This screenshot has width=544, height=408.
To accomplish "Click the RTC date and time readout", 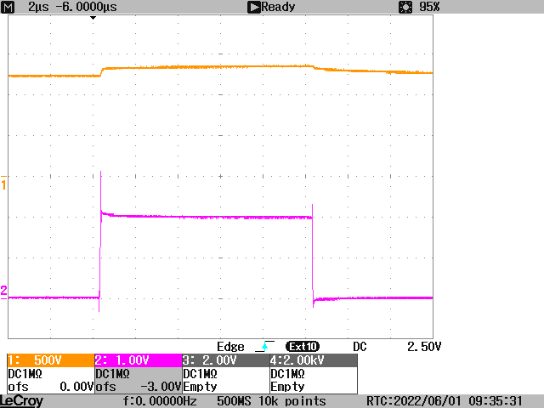I will (445, 401).
